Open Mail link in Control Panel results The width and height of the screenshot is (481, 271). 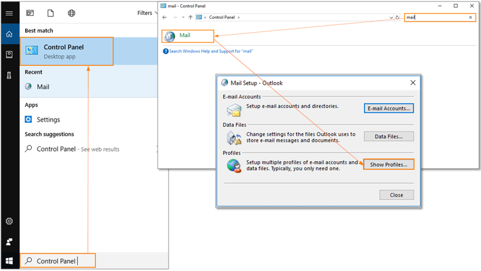click(x=184, y=36)
